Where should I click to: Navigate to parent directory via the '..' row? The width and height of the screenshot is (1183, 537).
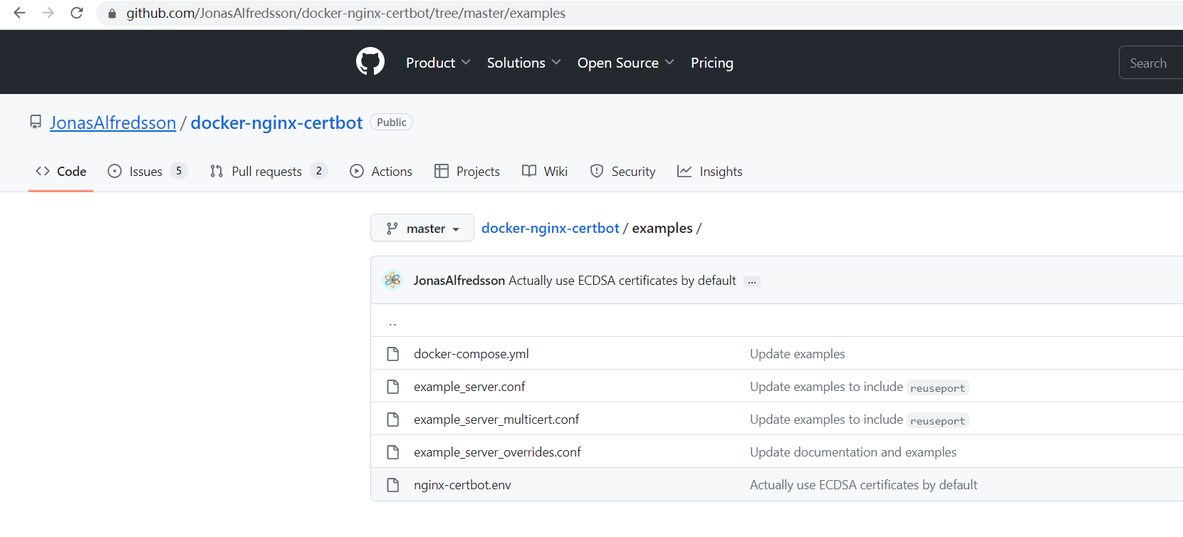click(x=392, y=322)
